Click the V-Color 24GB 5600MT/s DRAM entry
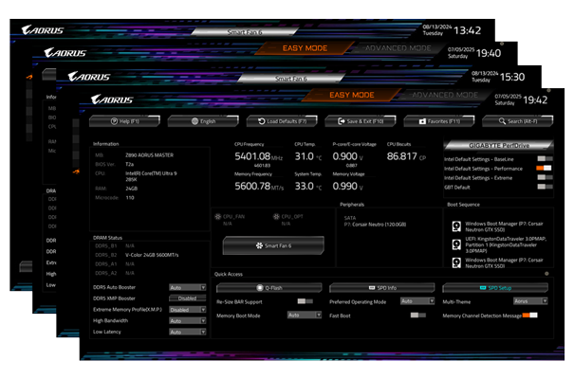The width and height of the screenshot is (574, 379). 152,255
